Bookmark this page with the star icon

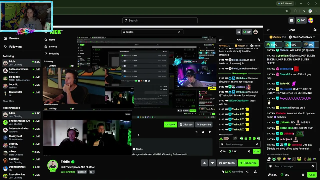(x=287, y=11)
